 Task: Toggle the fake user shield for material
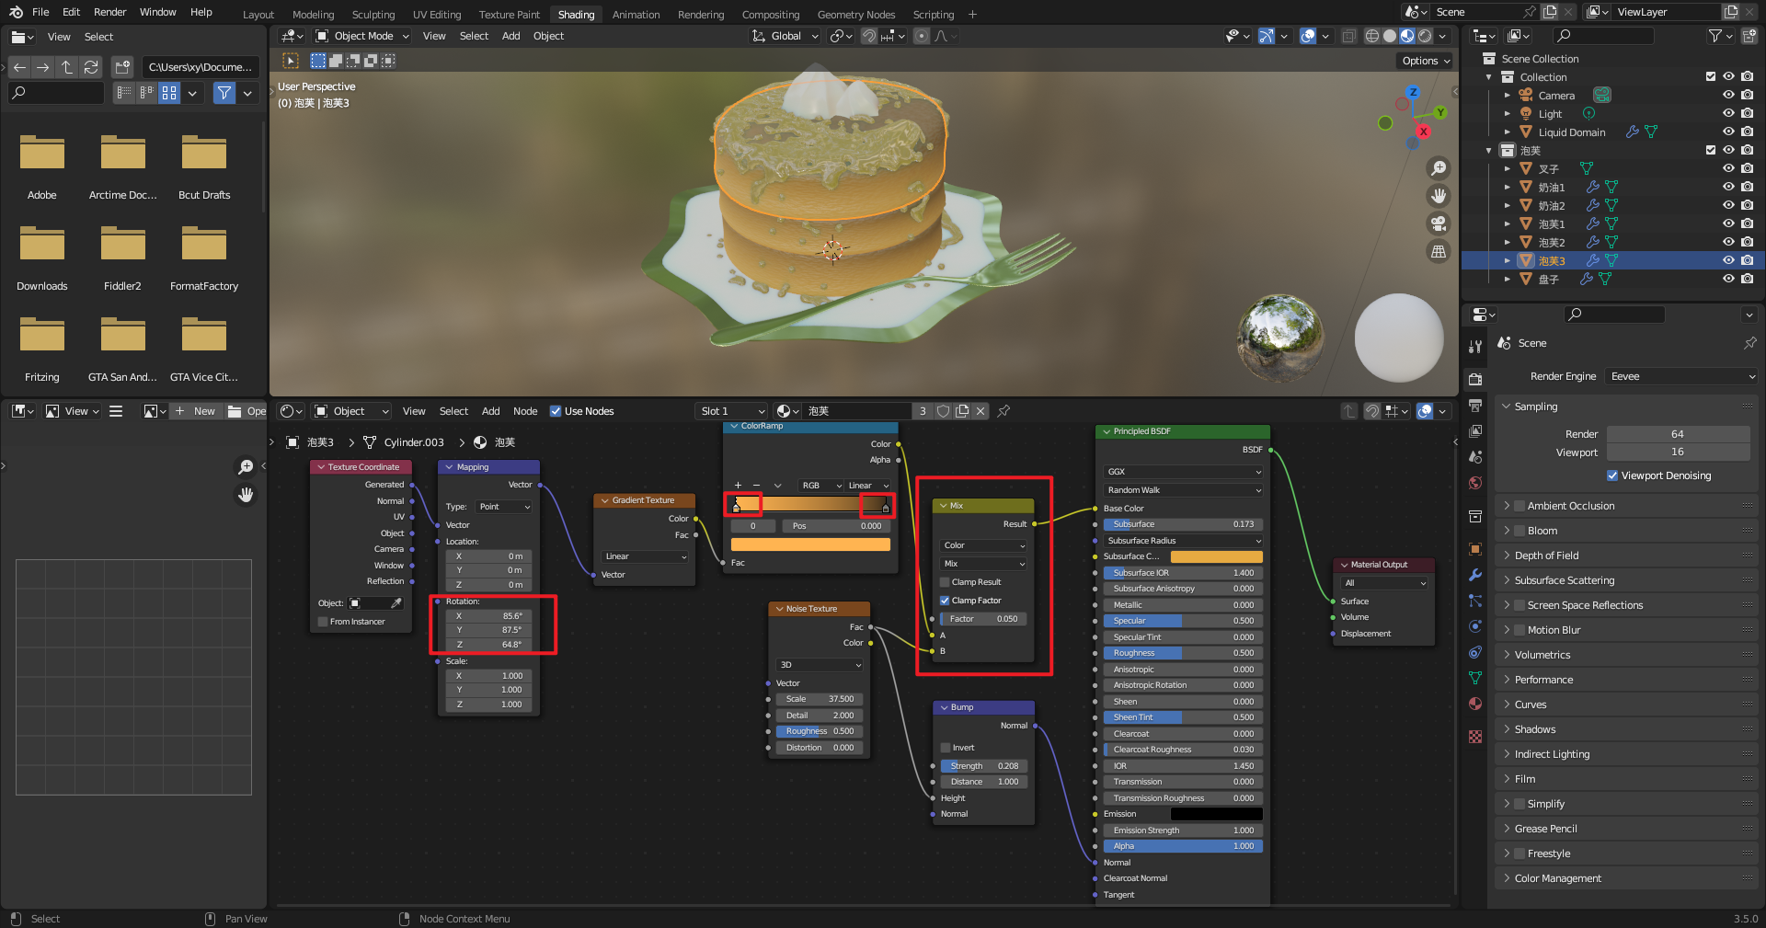[x=944, y=411]
